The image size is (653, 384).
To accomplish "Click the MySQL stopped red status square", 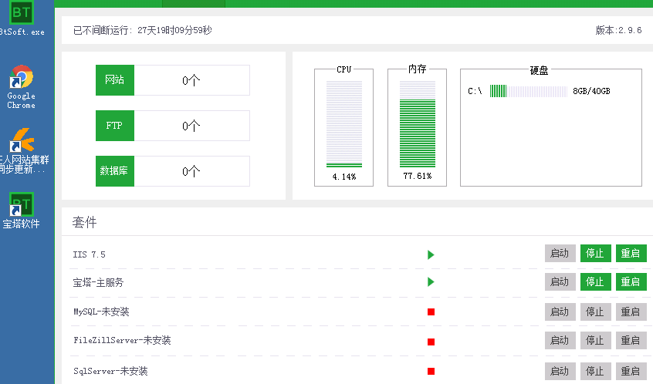I will click(x=431, y=312).
